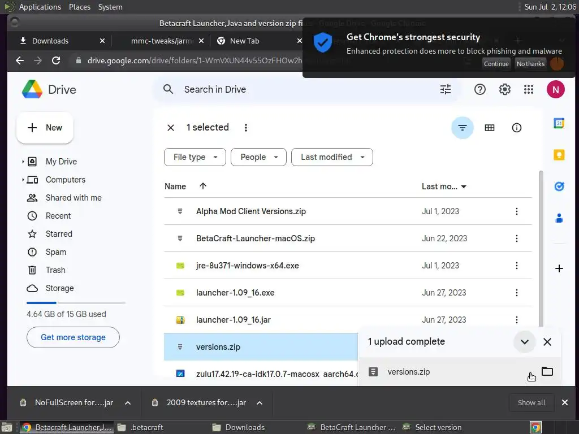
Task: Open the File type filter dropdown
Action: tap(195, 157)
